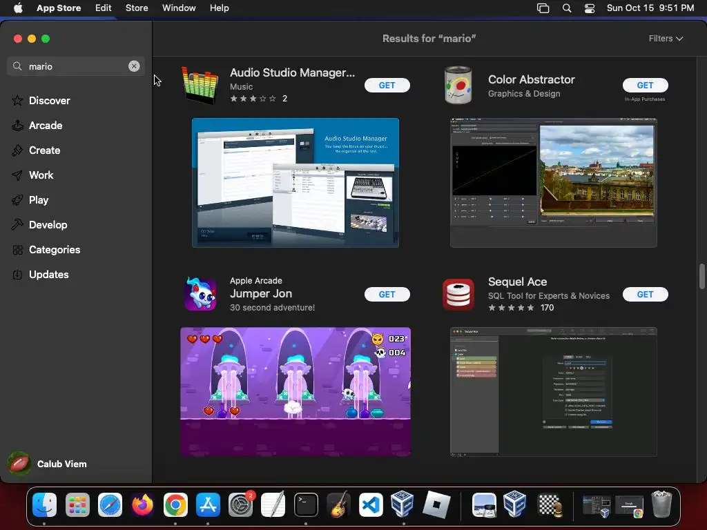This screenshot has width=707, height=530.
Task: Browse Categories in the sidebar
Action: click(54, 250)
